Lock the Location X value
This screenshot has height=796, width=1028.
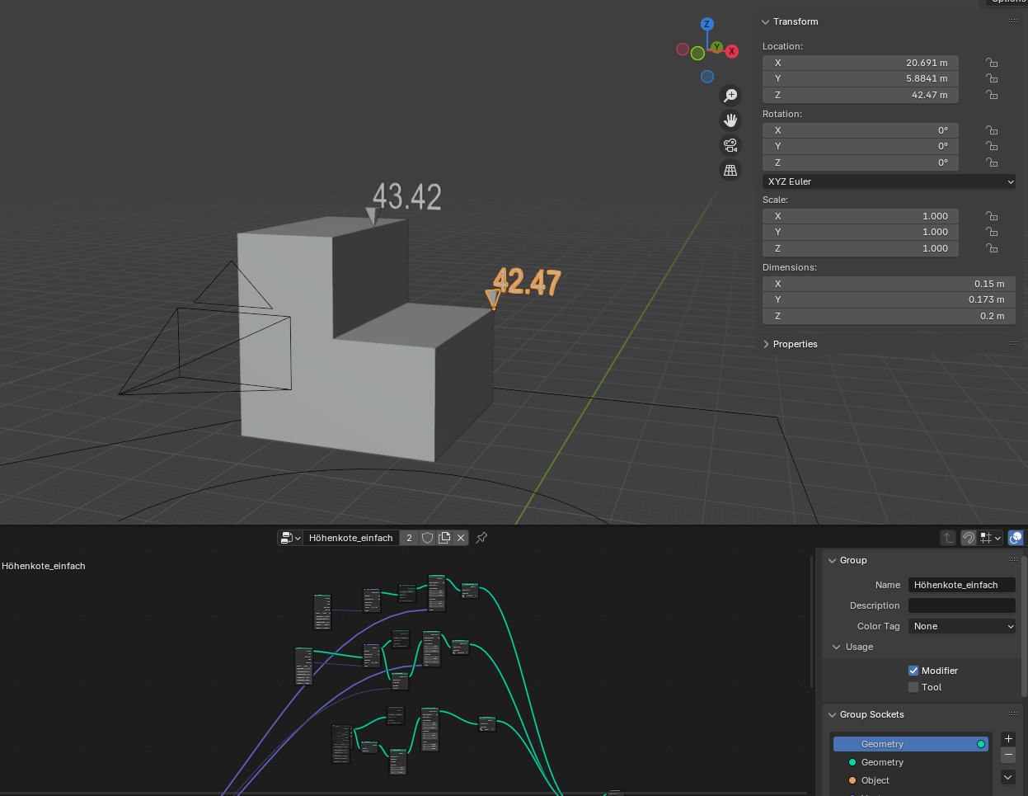pyautogui.click(x=992, y=63)
